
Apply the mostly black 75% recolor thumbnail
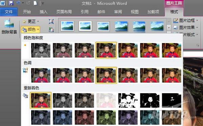click(172, 100)
